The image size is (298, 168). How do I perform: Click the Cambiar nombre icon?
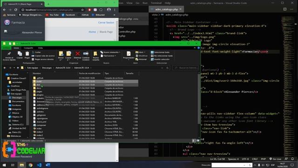tap(86, 54)
